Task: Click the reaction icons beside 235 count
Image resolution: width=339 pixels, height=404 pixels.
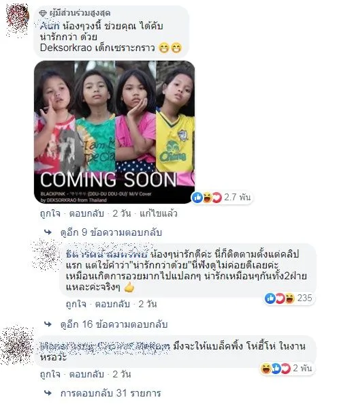Action: click(x=280, y=298)
